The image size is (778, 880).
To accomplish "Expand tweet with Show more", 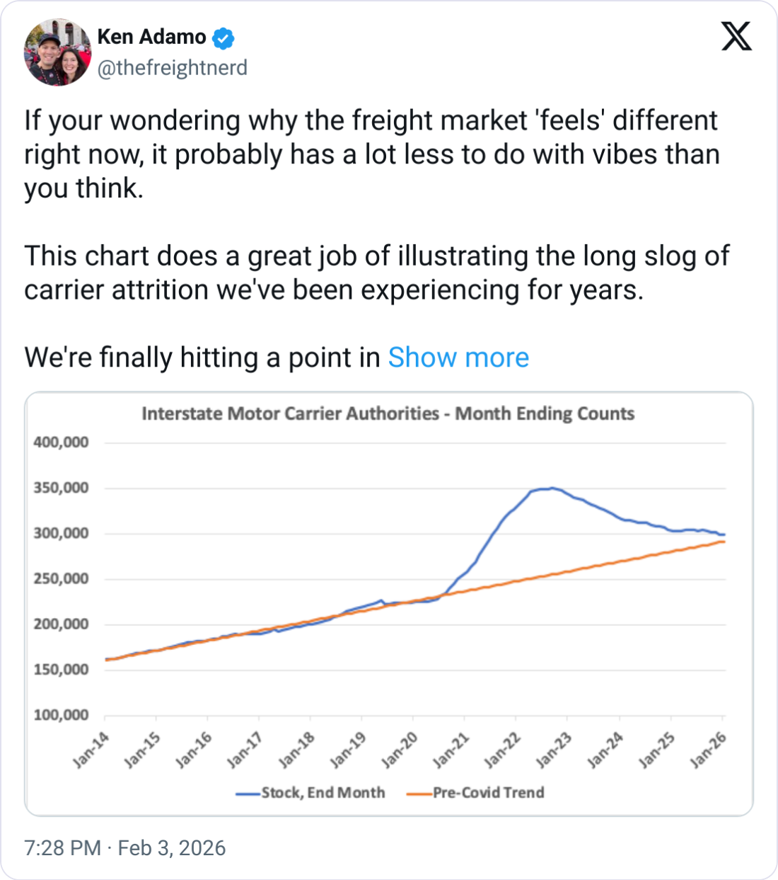I will (458, 358).
